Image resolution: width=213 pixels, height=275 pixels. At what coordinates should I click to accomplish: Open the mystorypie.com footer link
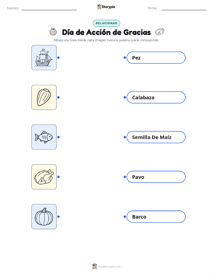tap(109, 267)
